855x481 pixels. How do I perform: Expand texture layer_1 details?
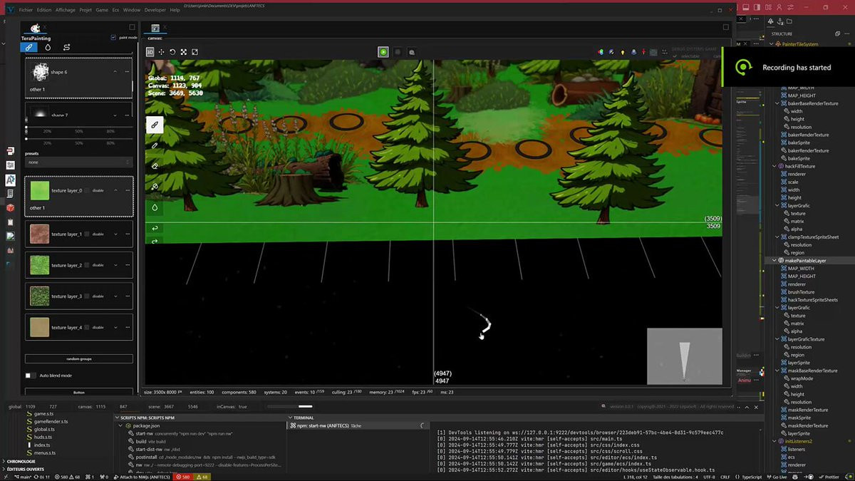tap(115, 234)
